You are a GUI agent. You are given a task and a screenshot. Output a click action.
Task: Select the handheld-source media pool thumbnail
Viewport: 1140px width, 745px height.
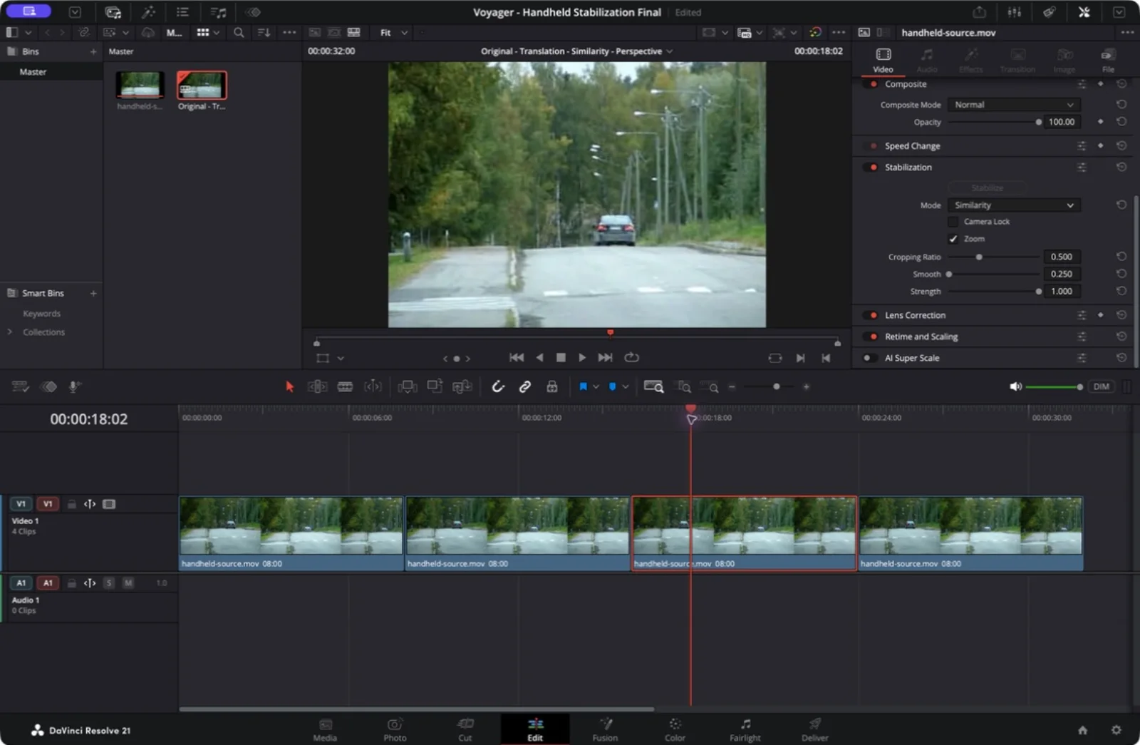pos(140,85)
